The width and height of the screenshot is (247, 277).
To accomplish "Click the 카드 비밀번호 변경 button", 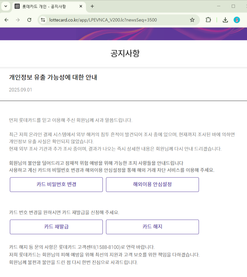I will [x=56, y=184].
